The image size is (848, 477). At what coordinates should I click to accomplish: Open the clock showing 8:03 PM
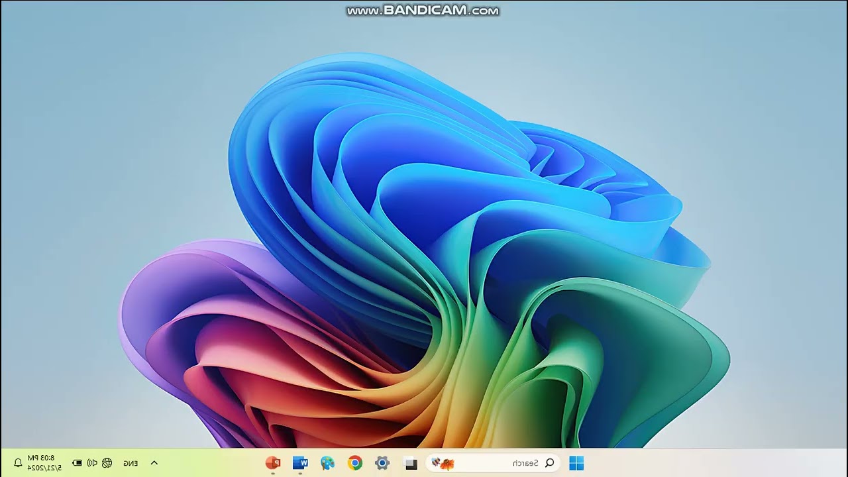(45, 462)
